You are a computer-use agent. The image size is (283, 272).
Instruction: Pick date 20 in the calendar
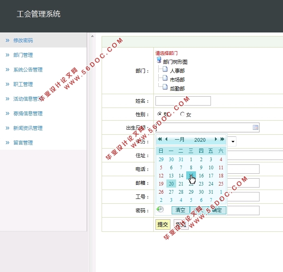click(x=171, y=183)
